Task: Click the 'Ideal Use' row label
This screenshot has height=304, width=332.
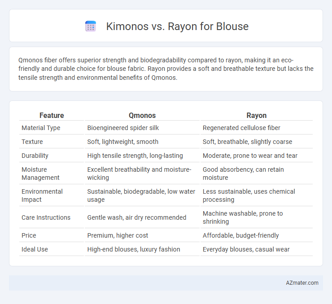Action: [35, 249]
